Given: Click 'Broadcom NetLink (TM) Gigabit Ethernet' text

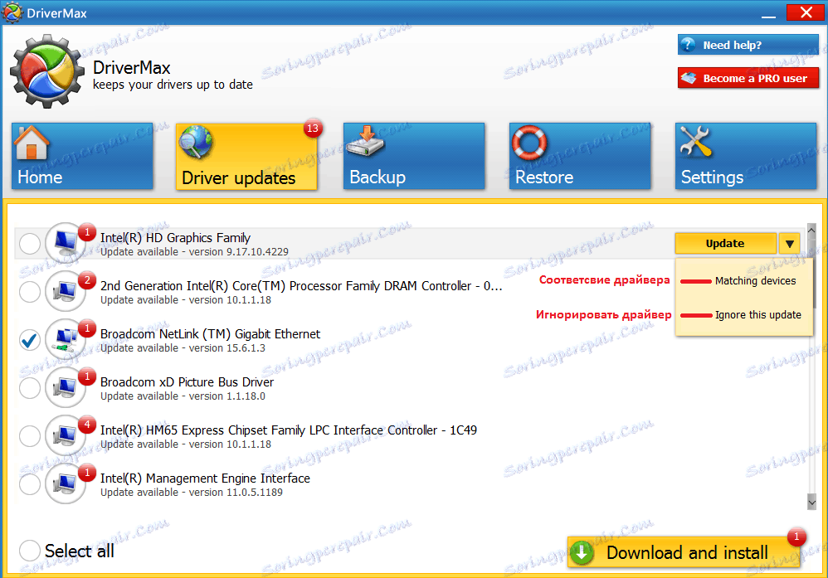Looking at the screenshot, I should 210,334.
